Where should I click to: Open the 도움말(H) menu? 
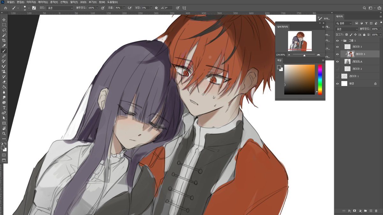click(x=112, y=2)
